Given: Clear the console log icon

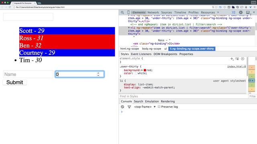Looking at the screenshot, I should pyautogui.click(x=122, y=107).
